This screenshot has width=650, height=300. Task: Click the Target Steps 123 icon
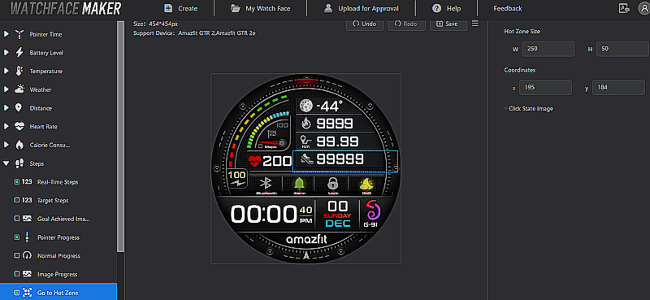(27, 200)
